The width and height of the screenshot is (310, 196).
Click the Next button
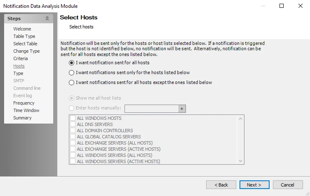254,185
